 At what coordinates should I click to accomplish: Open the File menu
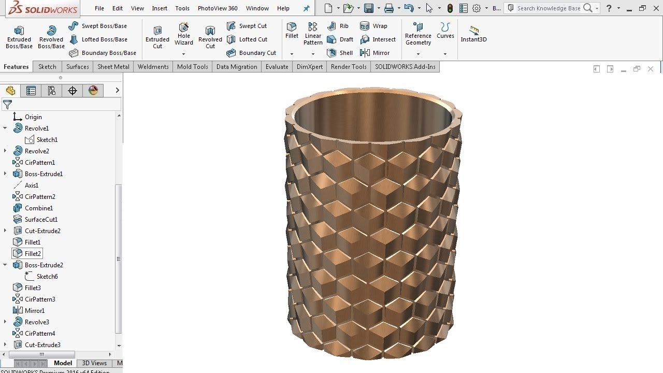pyautogui.click(x=99, y=8)
